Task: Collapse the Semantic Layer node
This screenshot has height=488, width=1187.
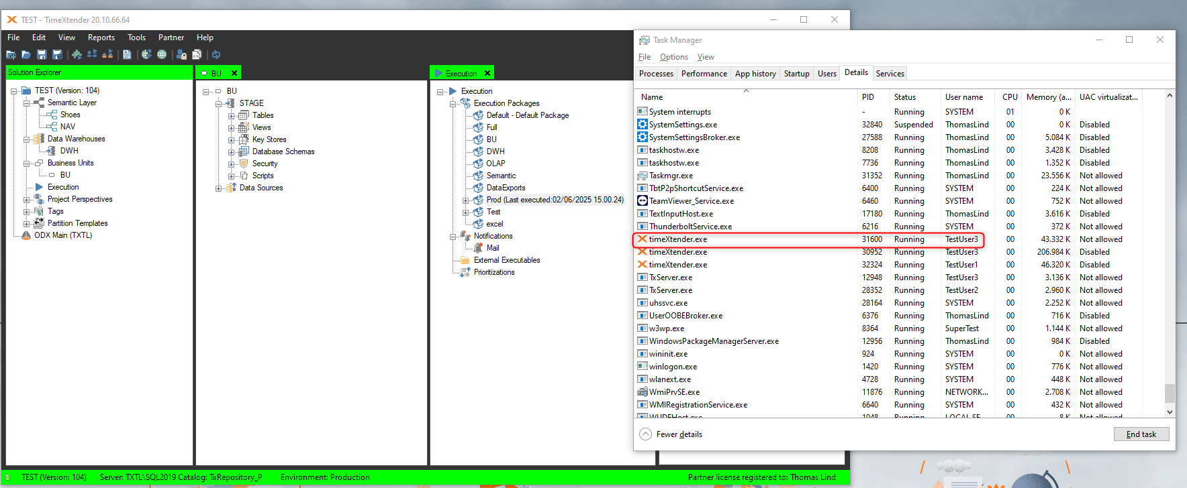Action: click(x=27, y=103)
